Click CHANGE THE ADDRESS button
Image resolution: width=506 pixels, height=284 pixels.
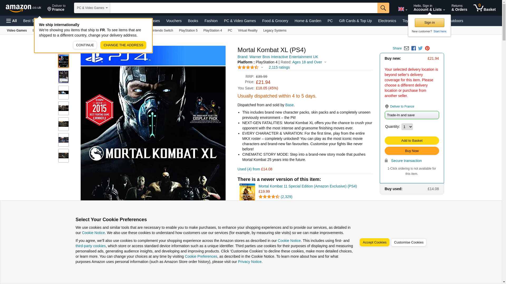point(123,45)
